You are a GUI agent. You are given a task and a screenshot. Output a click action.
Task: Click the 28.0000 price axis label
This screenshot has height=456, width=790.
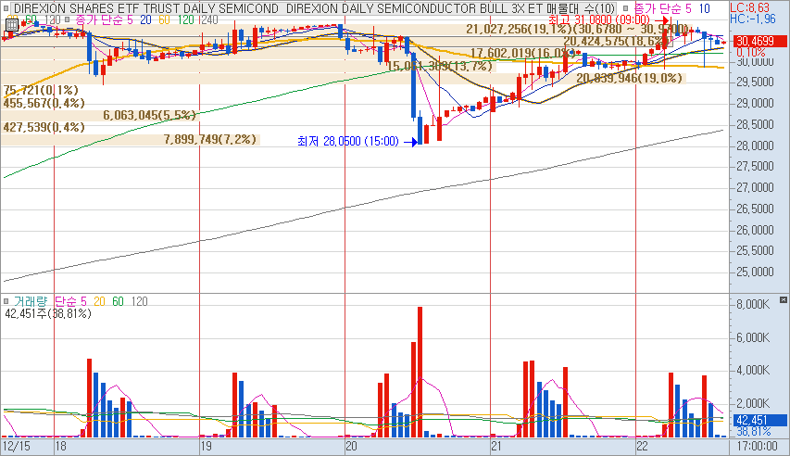pyautogui.click(x=755, y=146)
